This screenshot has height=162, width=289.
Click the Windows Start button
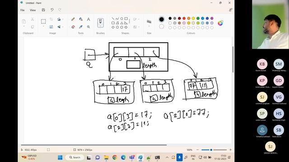pyautogui.click(x=60, y=157)
